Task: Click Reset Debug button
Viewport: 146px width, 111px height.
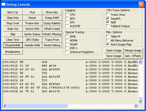Action: point(52,45)
